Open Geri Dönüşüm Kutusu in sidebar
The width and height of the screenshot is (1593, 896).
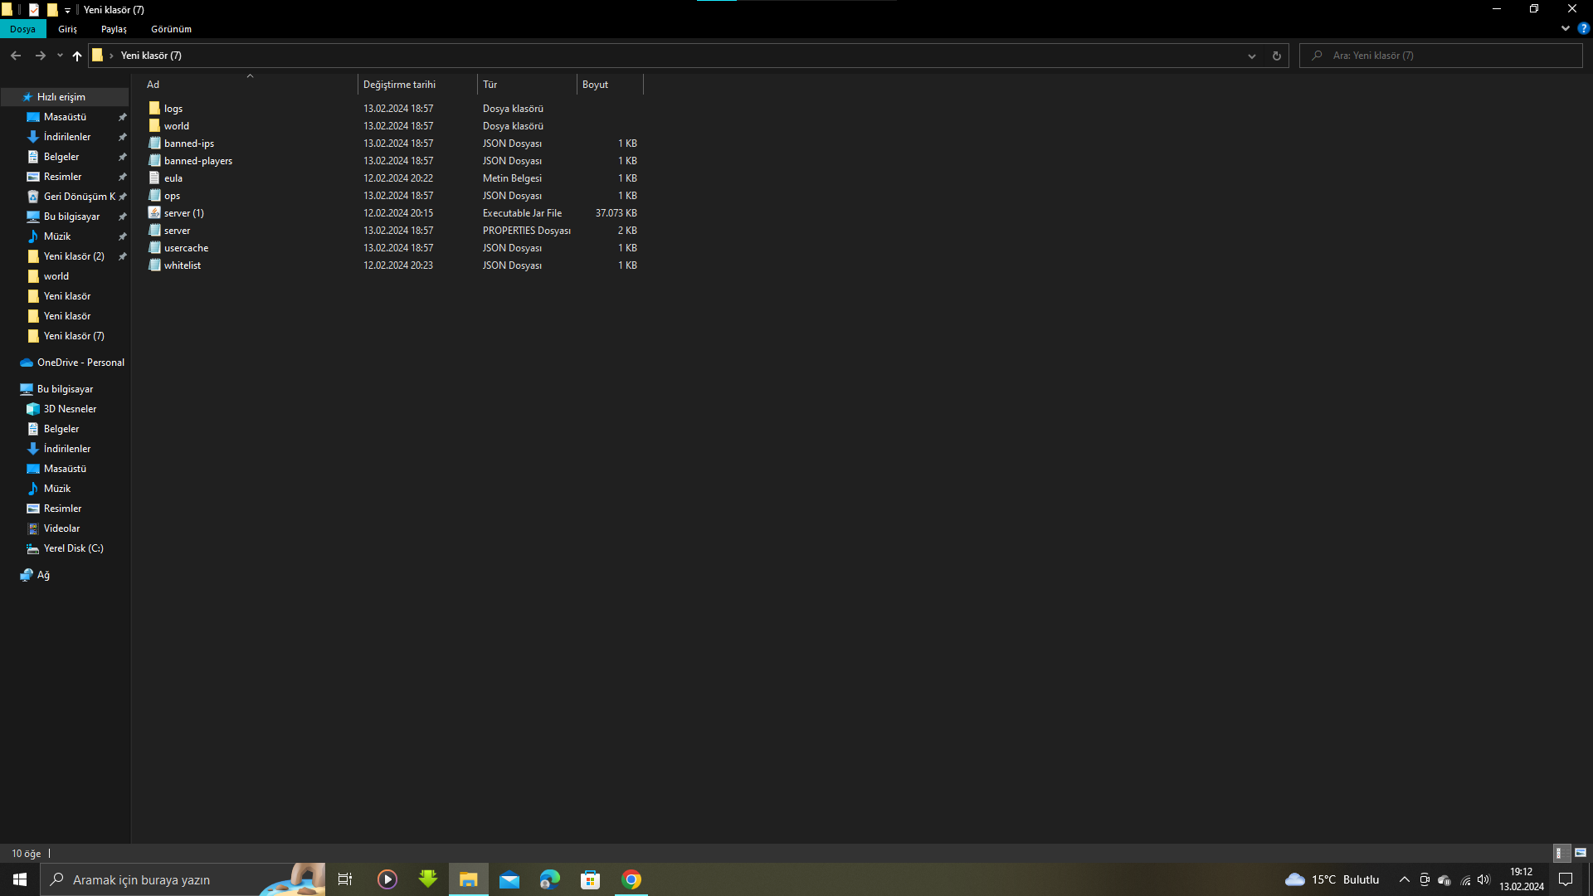pyautogui.click(x=79, y=197)
